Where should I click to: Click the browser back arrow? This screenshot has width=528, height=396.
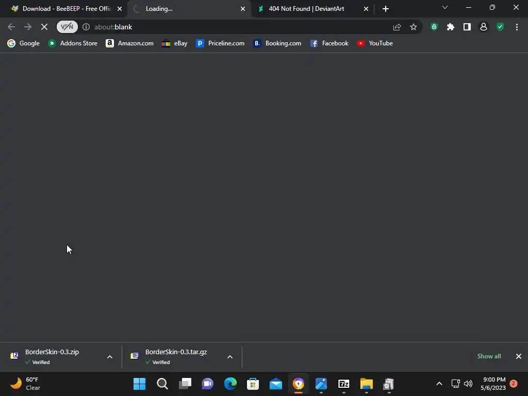pyautogui.click(x=11, y=27)
